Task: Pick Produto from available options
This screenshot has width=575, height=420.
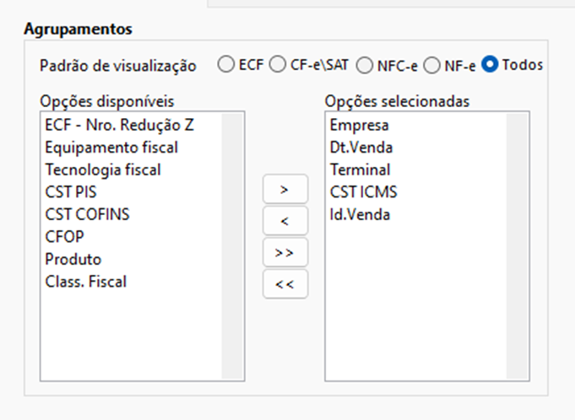Action: (73, 259)
